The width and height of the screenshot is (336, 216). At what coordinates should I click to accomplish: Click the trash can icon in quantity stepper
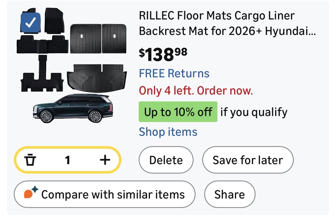pyautogui.click(x=30, y=160)
